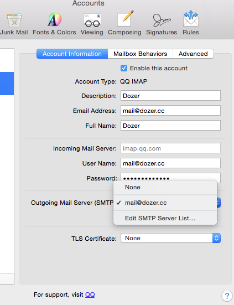This screenshot has height=305, width=234.
Task: Choose None in the SMTP server menu
Action: pos(165,187)
